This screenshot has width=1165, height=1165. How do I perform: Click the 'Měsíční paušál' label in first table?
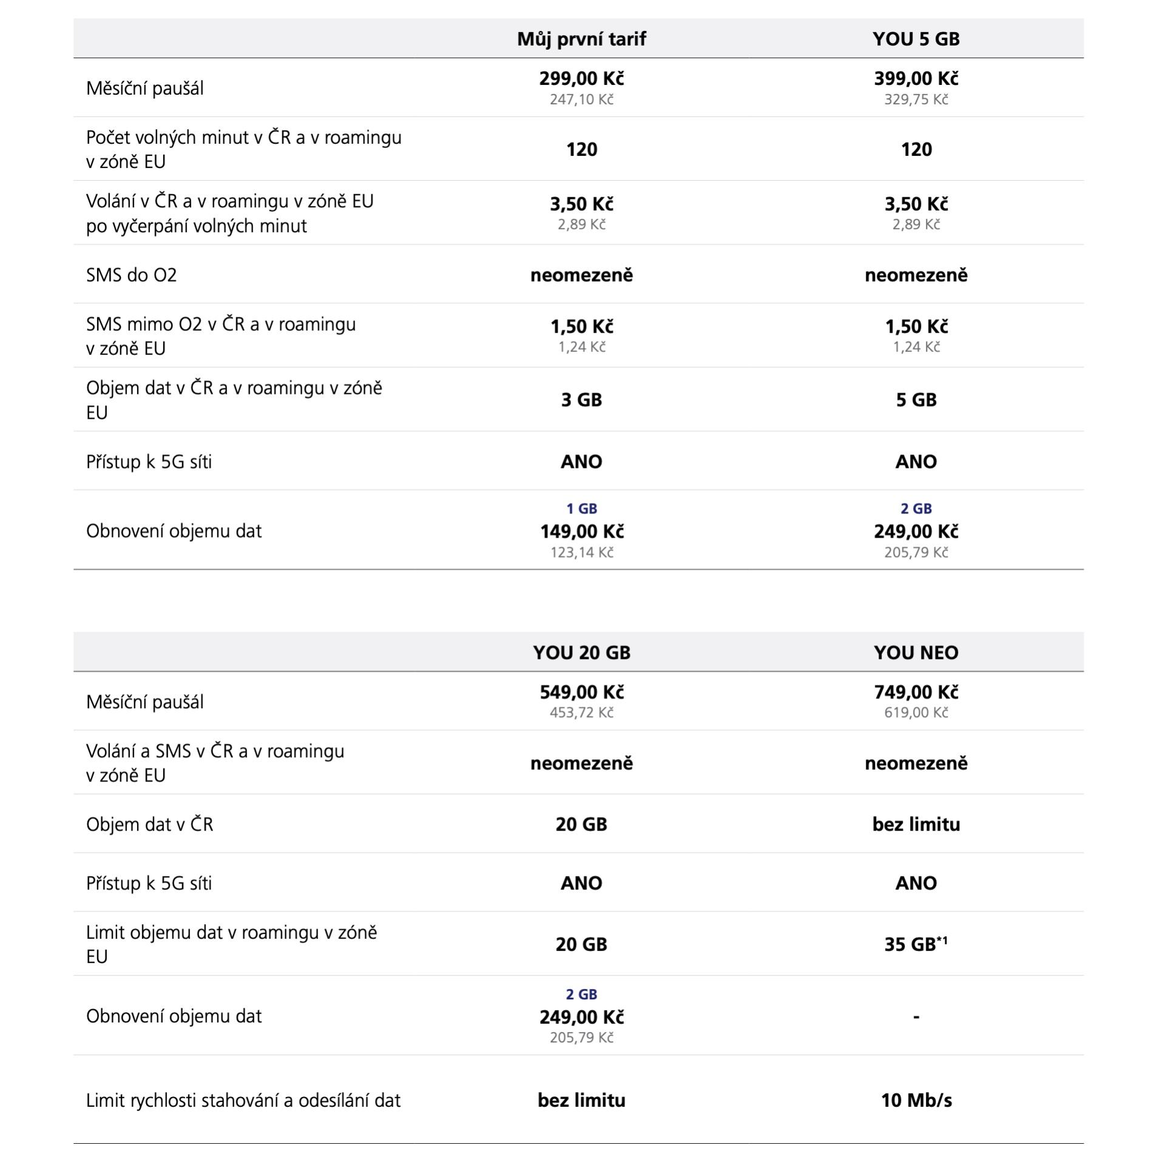pyautogui.click(x=145, y=89)
